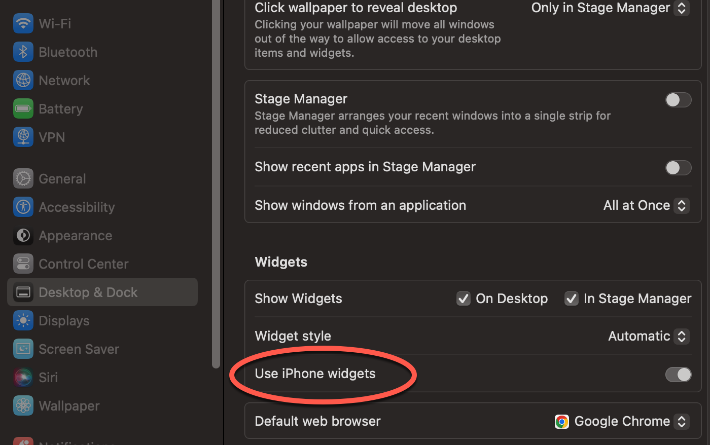Viewport: 710px width, 445px height.
Task: Click the Control Center icon
Action: [x=23, y=264]
